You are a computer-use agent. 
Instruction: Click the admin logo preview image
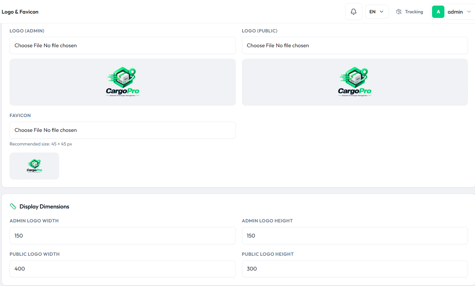click(123, 82)
